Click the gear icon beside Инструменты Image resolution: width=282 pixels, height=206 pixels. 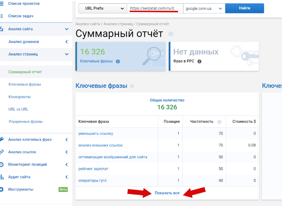coord(2,189)
